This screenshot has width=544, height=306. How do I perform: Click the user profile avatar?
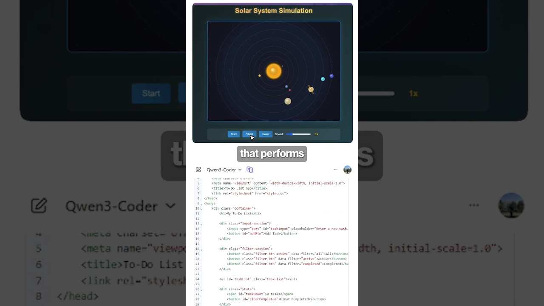348,170
